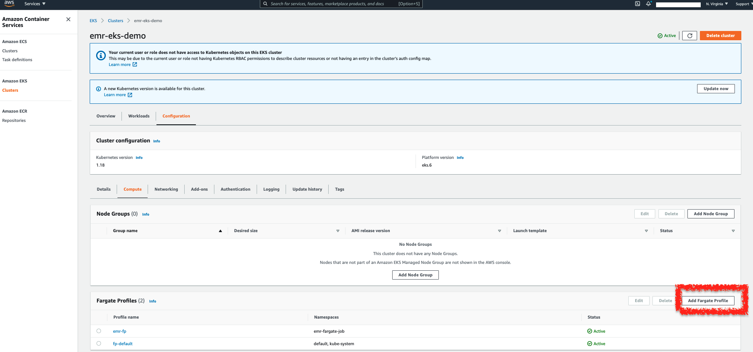Open the N. Virginia region dropdown
This screenshot has height=352, width=753.
tap(717, 4)
